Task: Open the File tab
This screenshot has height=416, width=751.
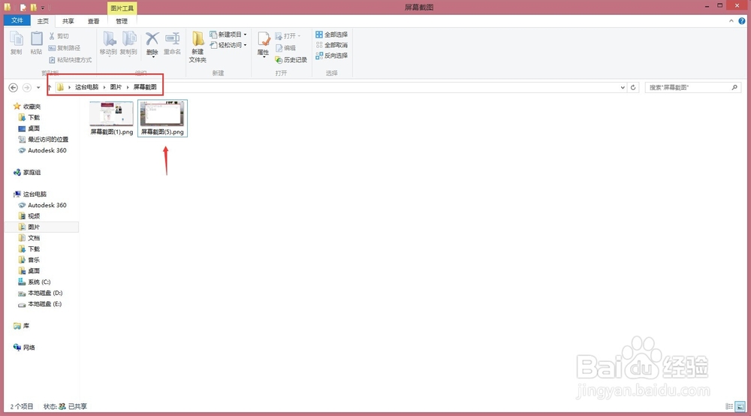Action: pyautogui.click(x=17, y=20)
